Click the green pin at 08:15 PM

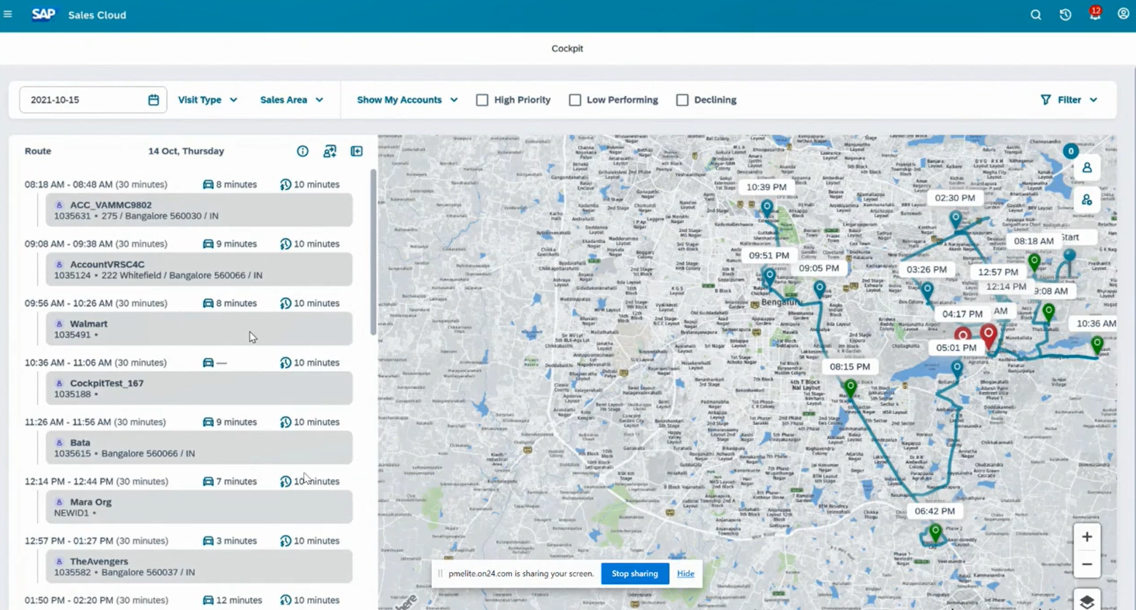coord(851,387)
